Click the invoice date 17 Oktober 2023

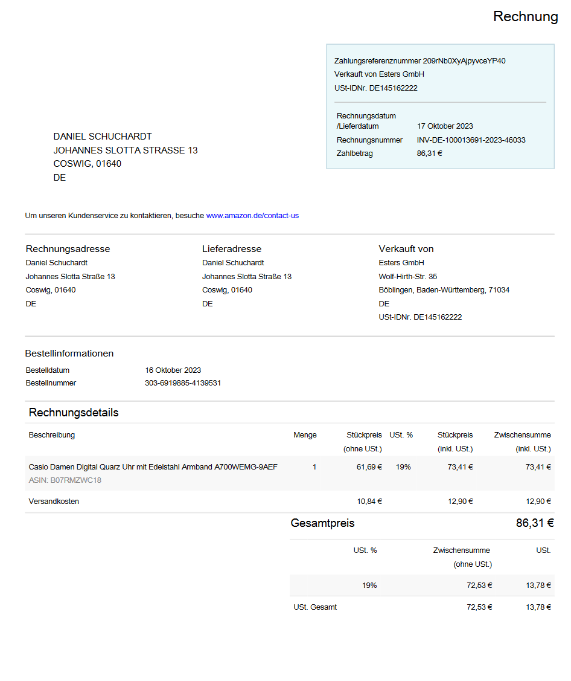click(x=445, y=126)
